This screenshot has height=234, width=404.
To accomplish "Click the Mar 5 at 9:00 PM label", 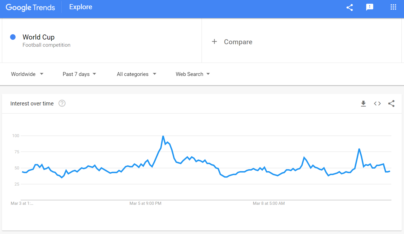I will [x=146, y=203].
